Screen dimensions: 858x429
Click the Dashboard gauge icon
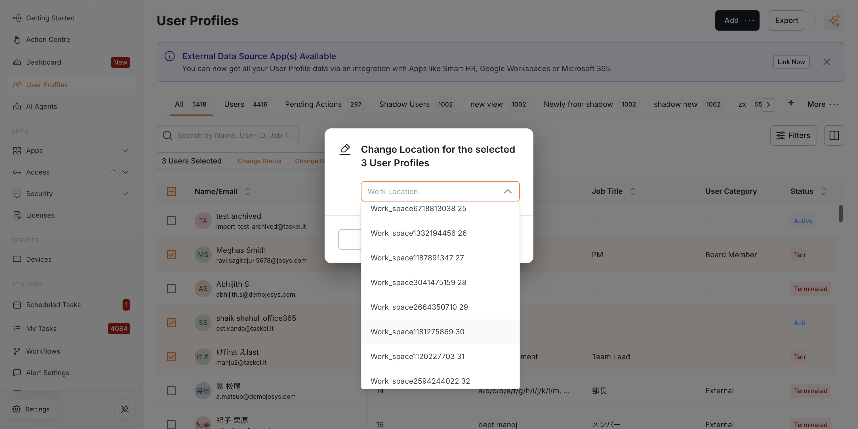(17, 62)
